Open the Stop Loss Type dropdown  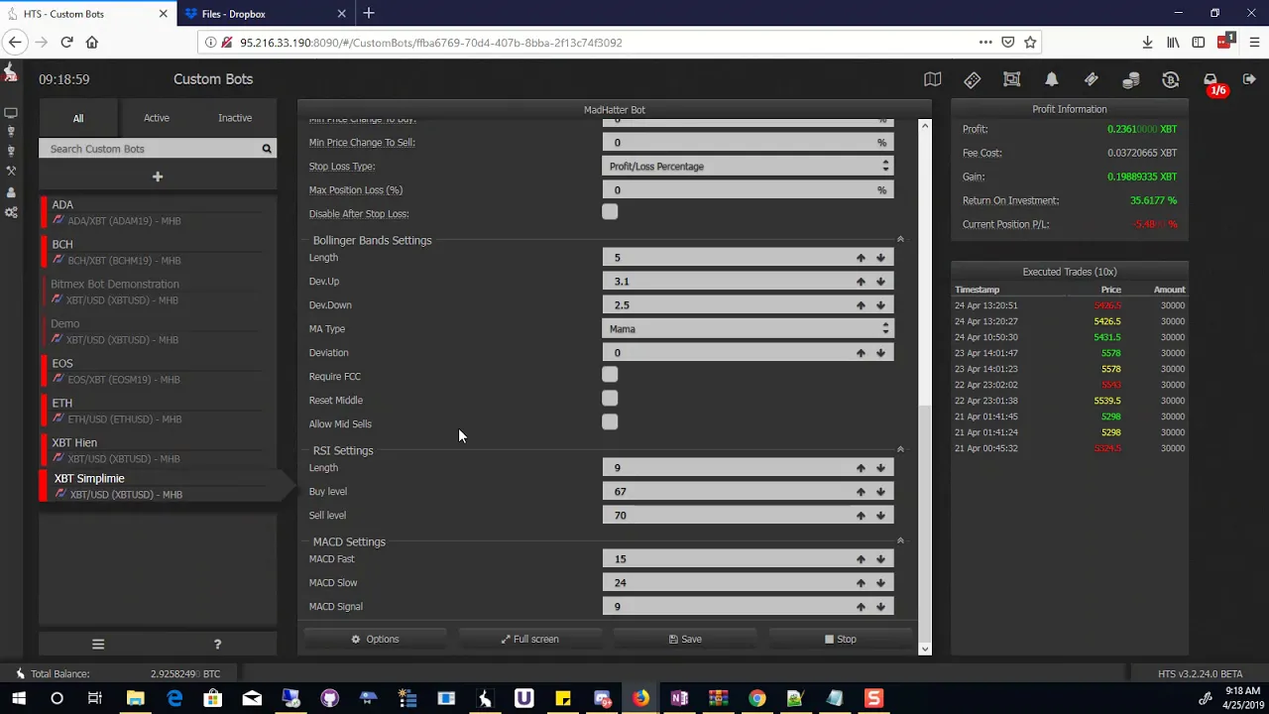coord(748,167)
